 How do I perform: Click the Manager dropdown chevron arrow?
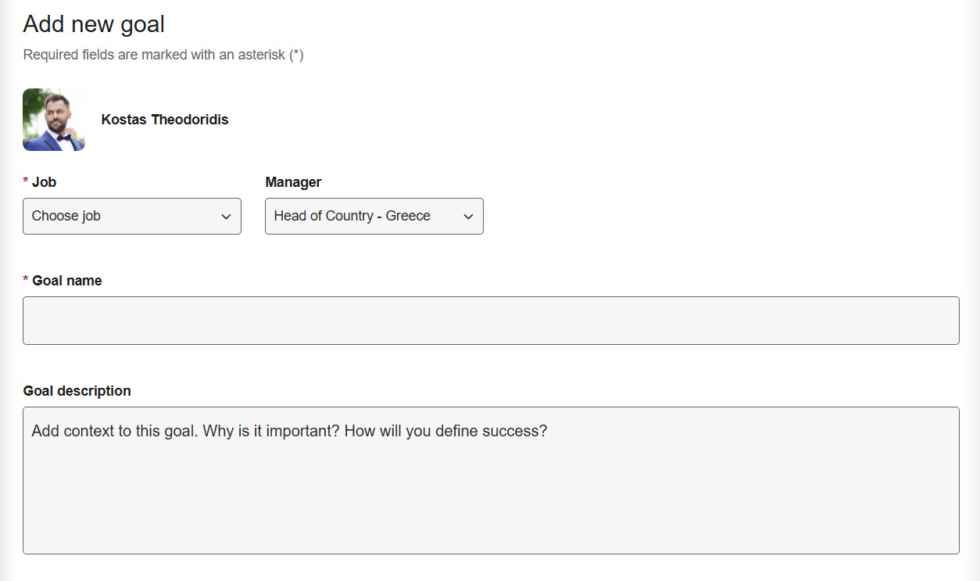[x=468, y=217]
